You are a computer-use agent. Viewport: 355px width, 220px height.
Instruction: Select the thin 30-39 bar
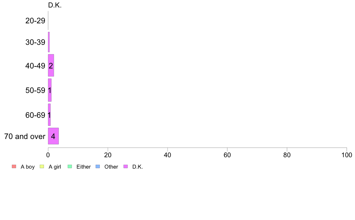49,42
